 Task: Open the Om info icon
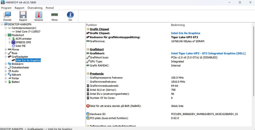tap(70, 16)
